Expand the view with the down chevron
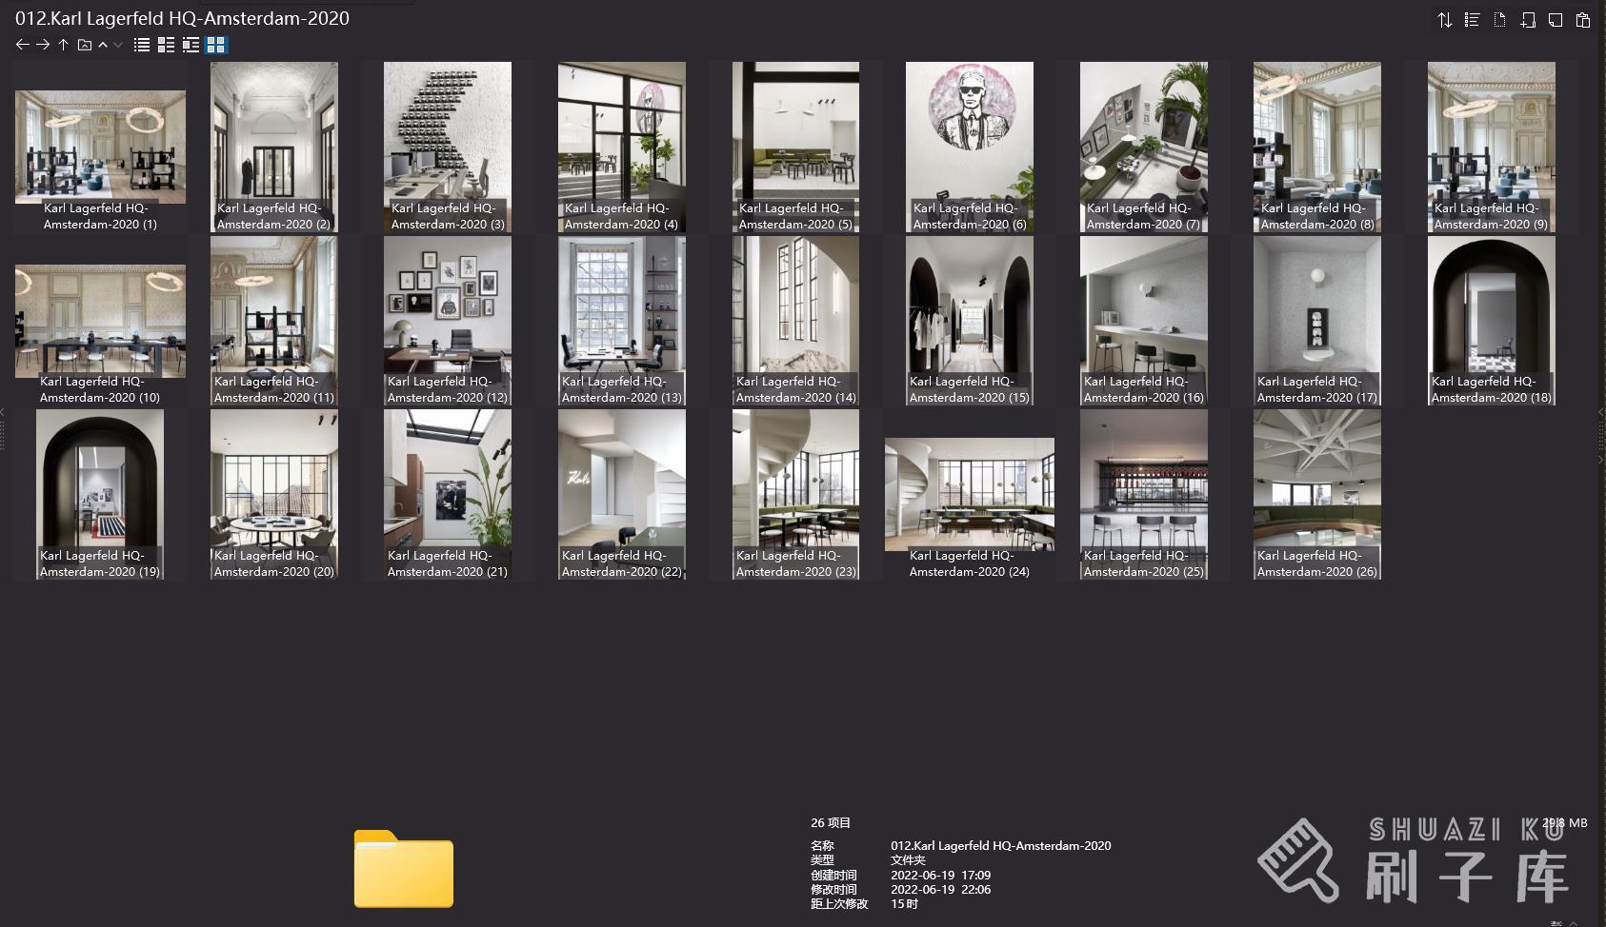 pos(118,44)
